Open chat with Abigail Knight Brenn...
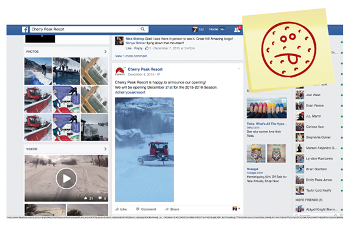The height and width of the screenshot is (227, 350). click(x=319, y=209)
